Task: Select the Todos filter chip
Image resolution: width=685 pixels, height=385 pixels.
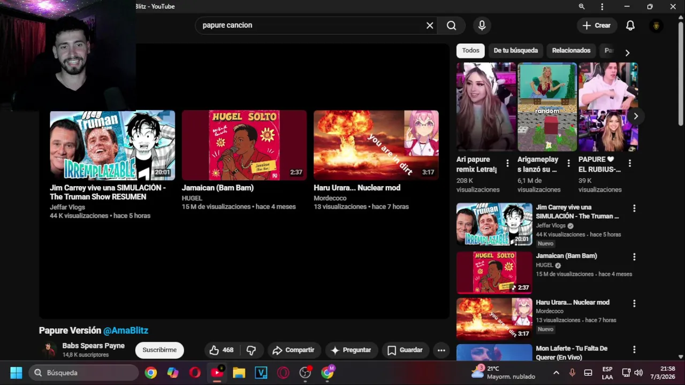Action: (x=470, y=50)
